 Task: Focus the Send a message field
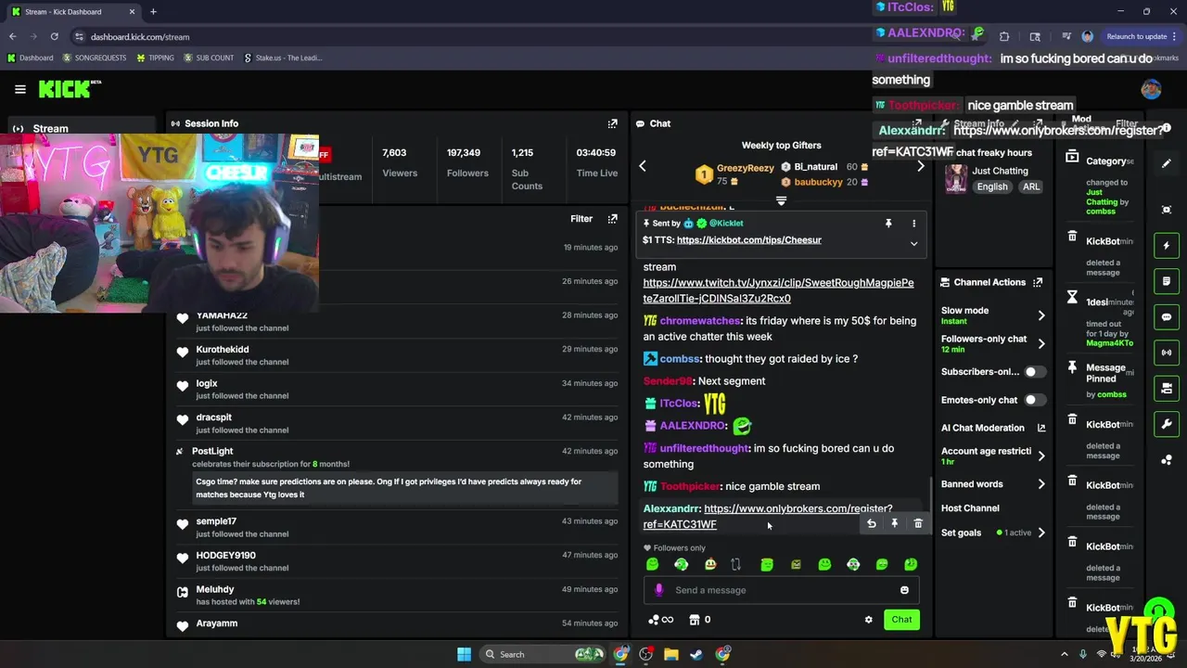pos(781,590)
